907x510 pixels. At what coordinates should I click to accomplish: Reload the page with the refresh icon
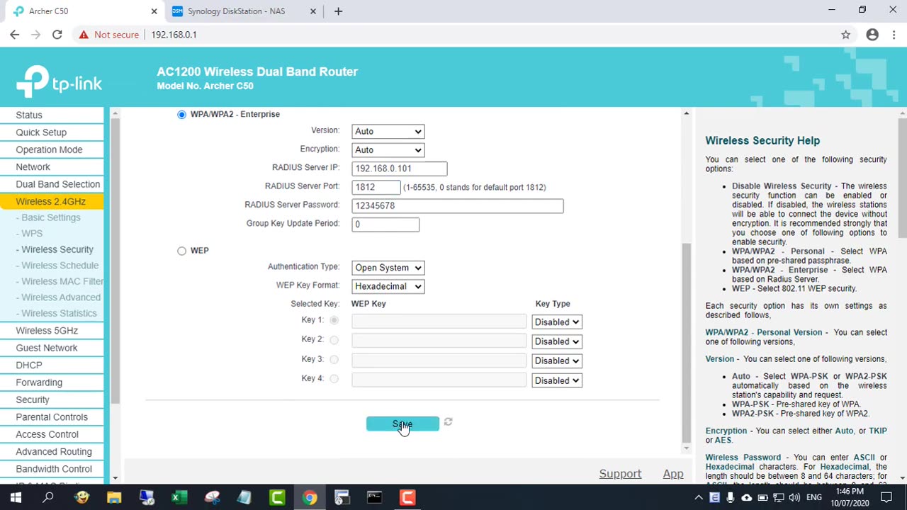coord(57,35)
